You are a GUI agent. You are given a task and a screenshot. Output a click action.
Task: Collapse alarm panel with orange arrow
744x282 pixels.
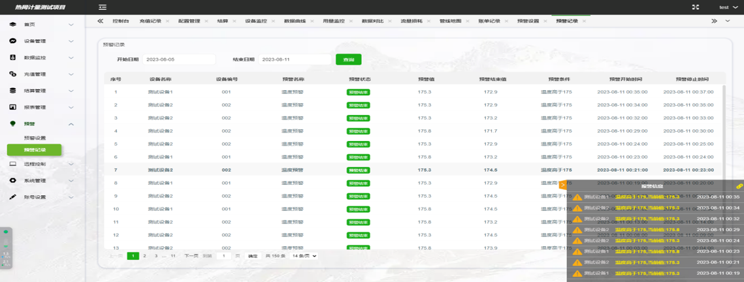563,185
